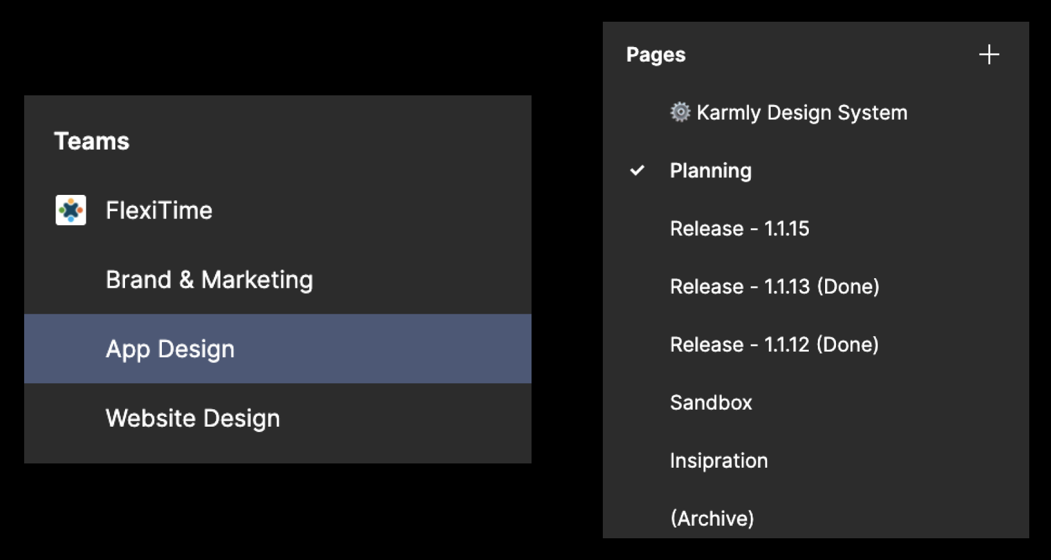Open the Brand & Marketing project

[x=209, y=280]
